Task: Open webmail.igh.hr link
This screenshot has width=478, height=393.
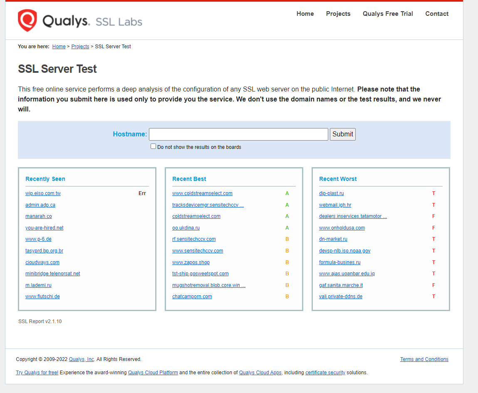Action: 335,205
